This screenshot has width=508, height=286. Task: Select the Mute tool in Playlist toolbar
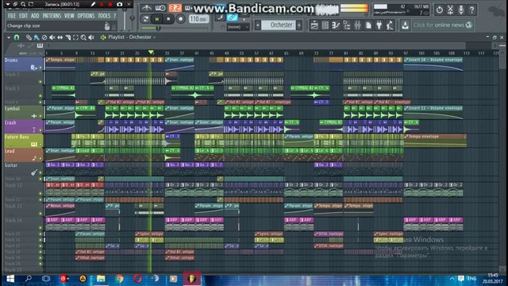click(x=52, y=37)
